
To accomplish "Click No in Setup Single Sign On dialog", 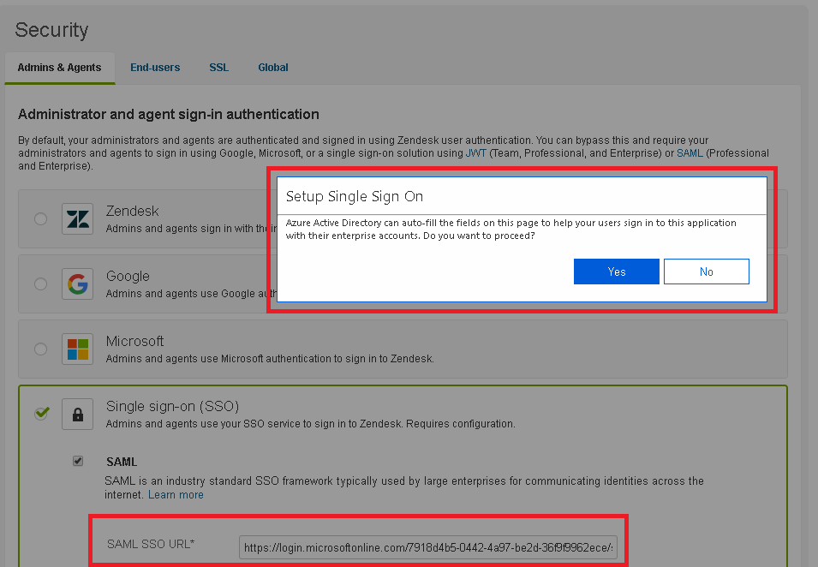I will pyautogui.click(x=707, y=272).
